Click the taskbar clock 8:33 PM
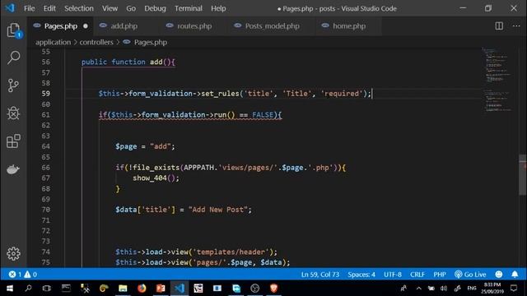 coord(492,289)
